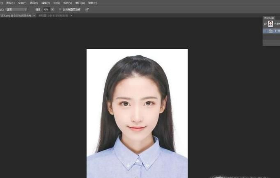Toggle tablet pressure icon in options bar

point(87,9)
